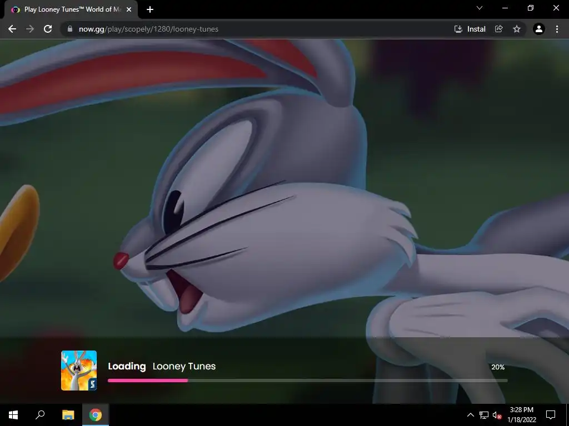Click the Loading label text
Image resolution: width=569 pixels, height=426 pixels.
pos(127,366)
